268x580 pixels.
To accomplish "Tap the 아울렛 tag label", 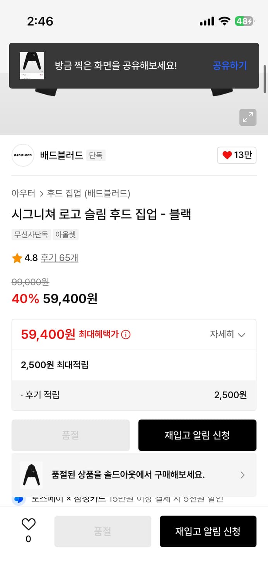I will 66,235.
